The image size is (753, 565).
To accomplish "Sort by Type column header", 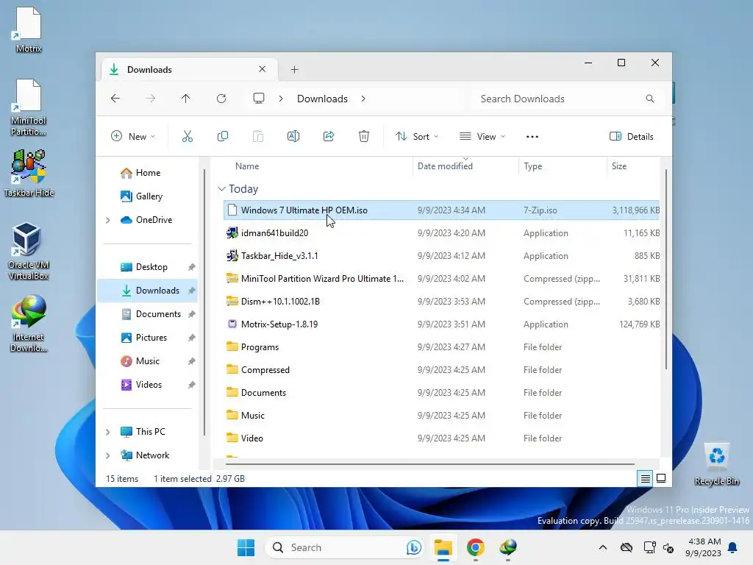I will (532, 166).
